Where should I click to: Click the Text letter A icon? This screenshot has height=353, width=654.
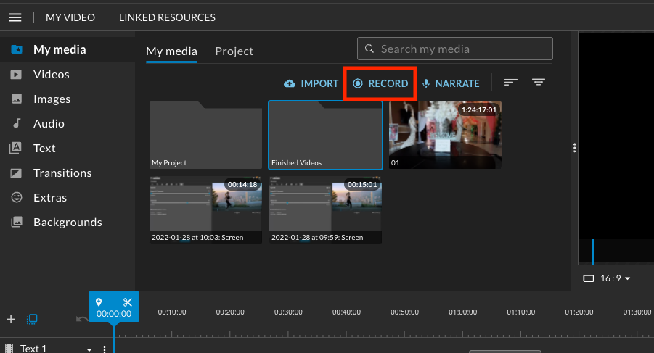click(15, 148)
